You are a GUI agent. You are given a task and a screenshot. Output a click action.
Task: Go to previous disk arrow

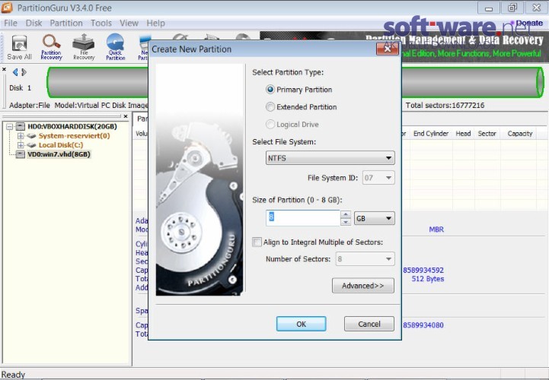[x=15, y=72]
